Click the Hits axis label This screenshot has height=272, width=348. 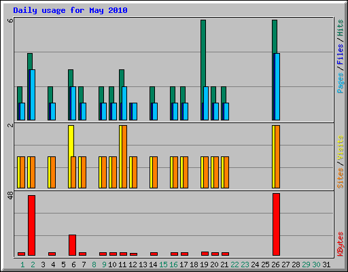click(x=341, y=28)
